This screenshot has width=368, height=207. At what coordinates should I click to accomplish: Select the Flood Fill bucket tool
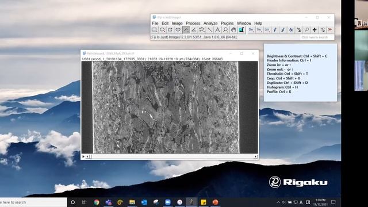pos(291,30)
